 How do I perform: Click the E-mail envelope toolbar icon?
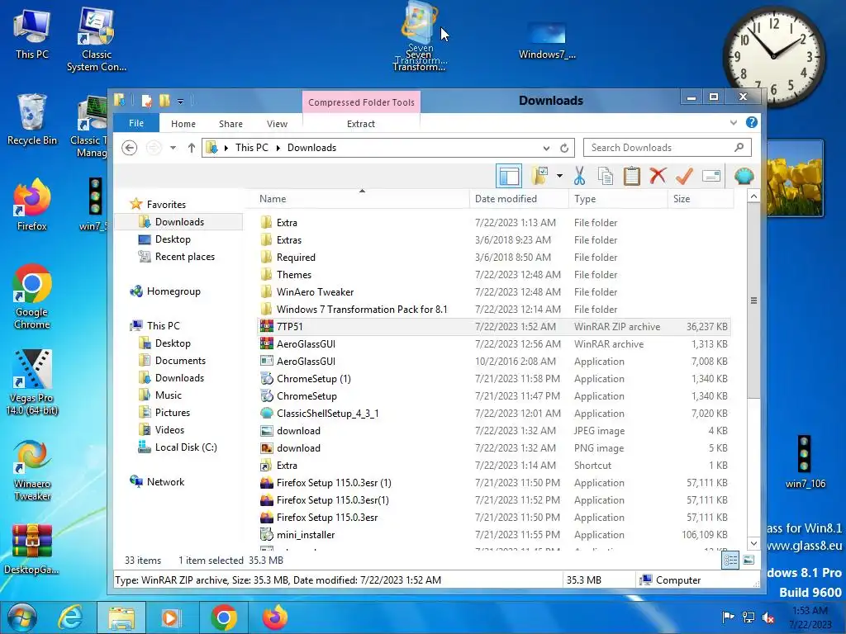(x=711, y=176)
